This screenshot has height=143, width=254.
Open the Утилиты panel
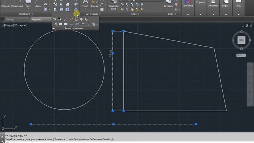(x=213, y=8)
